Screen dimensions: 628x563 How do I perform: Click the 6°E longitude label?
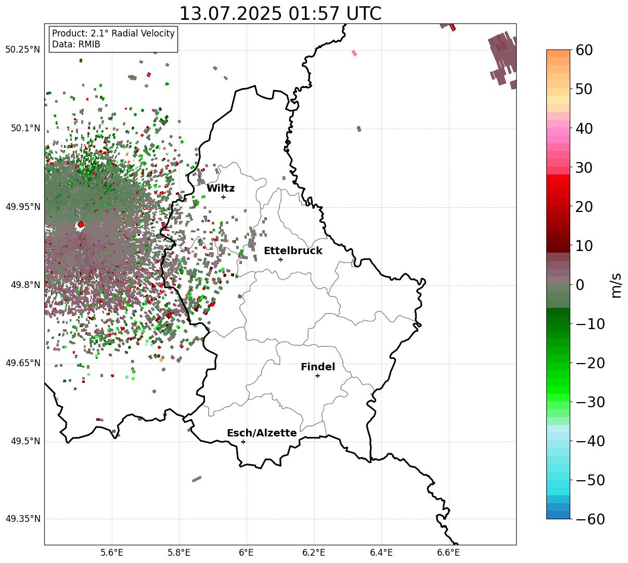[246, 553]
